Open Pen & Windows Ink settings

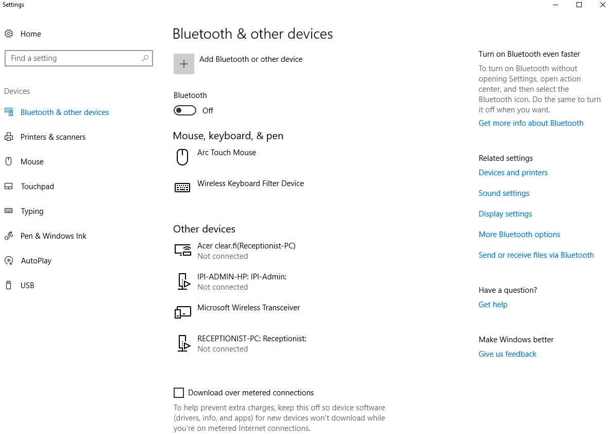pyautogui.click(x=53, y=236)
